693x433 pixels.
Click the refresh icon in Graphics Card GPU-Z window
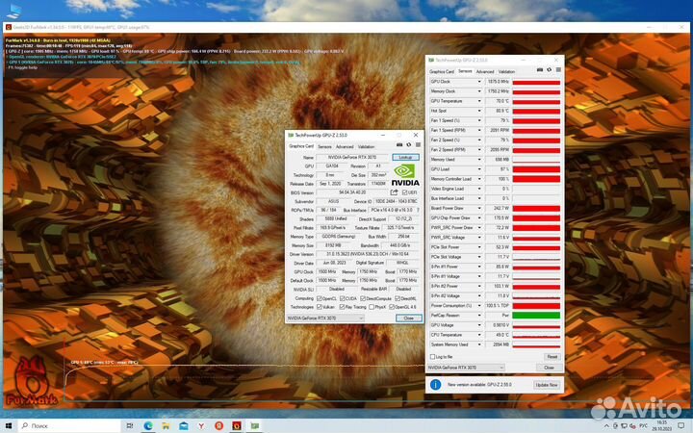(x=409, y=145)
